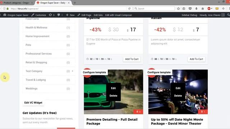The height and width of the screenshot is (129, 230).
Task: Click the green padlock security icon
Action: pos(8,9)
